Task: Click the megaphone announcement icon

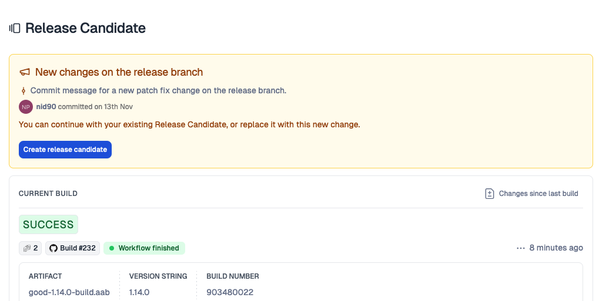Action: click(25, 72)
